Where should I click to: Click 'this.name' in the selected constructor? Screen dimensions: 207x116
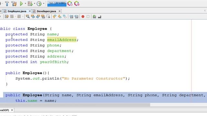click(26, 101)
